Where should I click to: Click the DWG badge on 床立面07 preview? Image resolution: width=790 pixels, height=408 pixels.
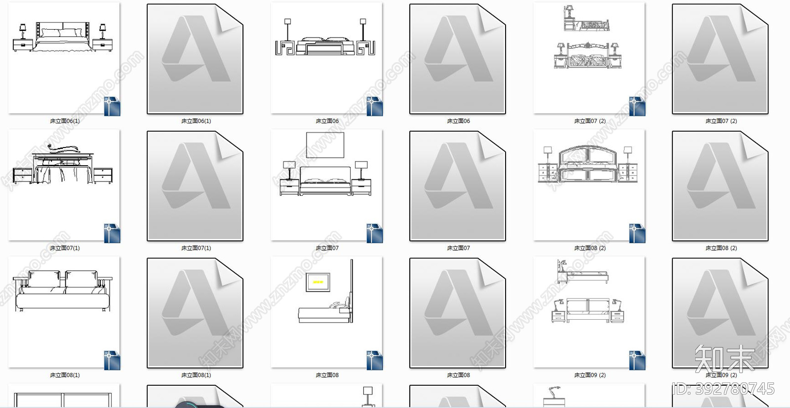coord(375,233)
